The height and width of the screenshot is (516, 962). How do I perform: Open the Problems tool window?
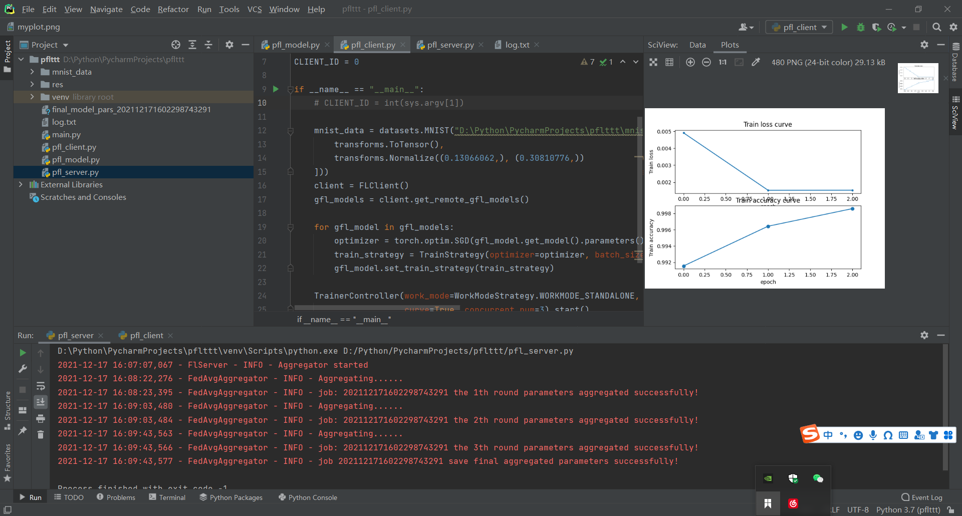pos(116,497)
